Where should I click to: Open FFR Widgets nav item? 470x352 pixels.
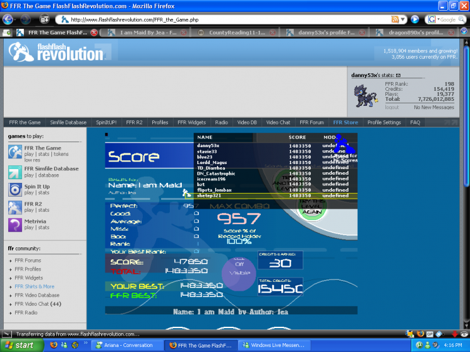point(192,122)
